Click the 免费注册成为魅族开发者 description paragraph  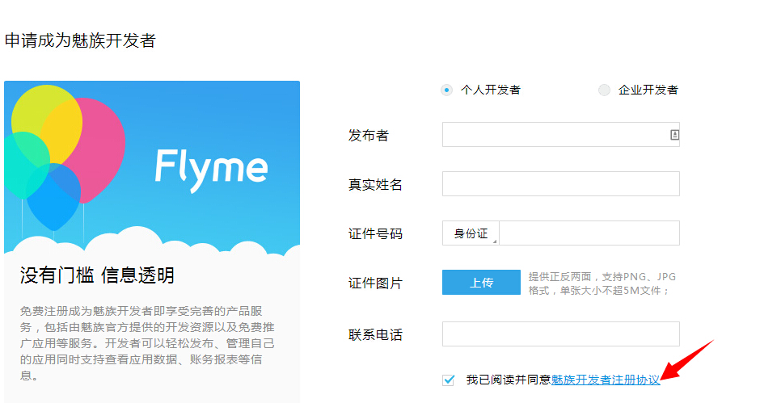tap(147, 343)
